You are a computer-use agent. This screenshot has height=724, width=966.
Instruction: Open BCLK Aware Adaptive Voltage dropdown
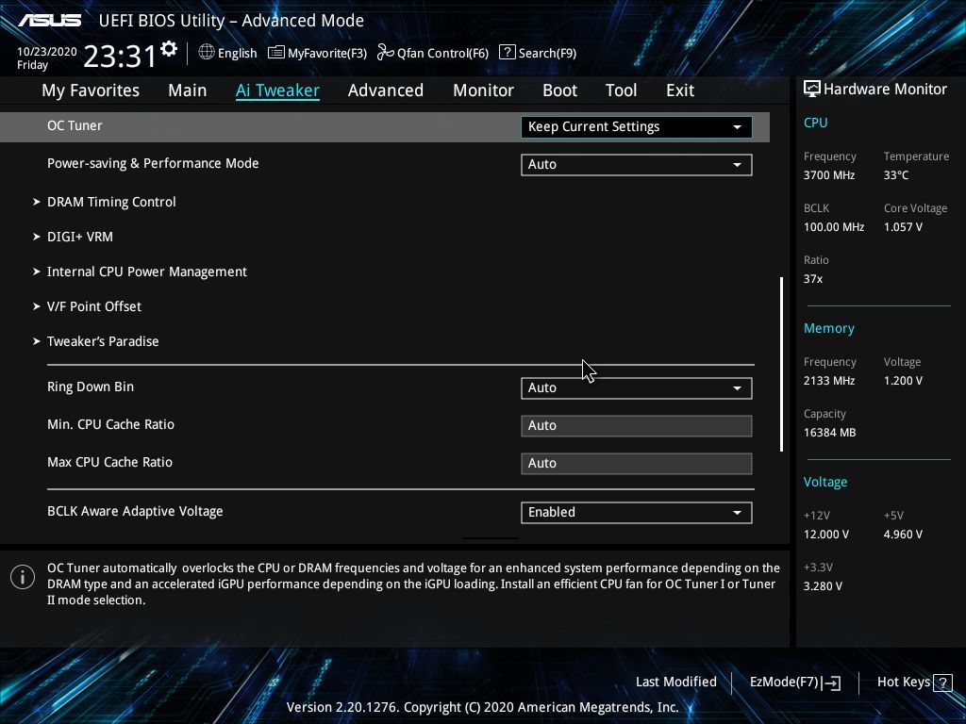tap(637, 512)
